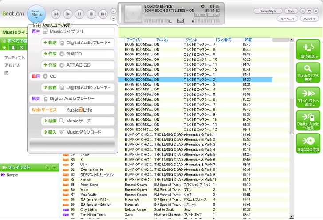Pause playback with the pause button
Viewport: 323px width, 220px height.
(x=79, y=14)
